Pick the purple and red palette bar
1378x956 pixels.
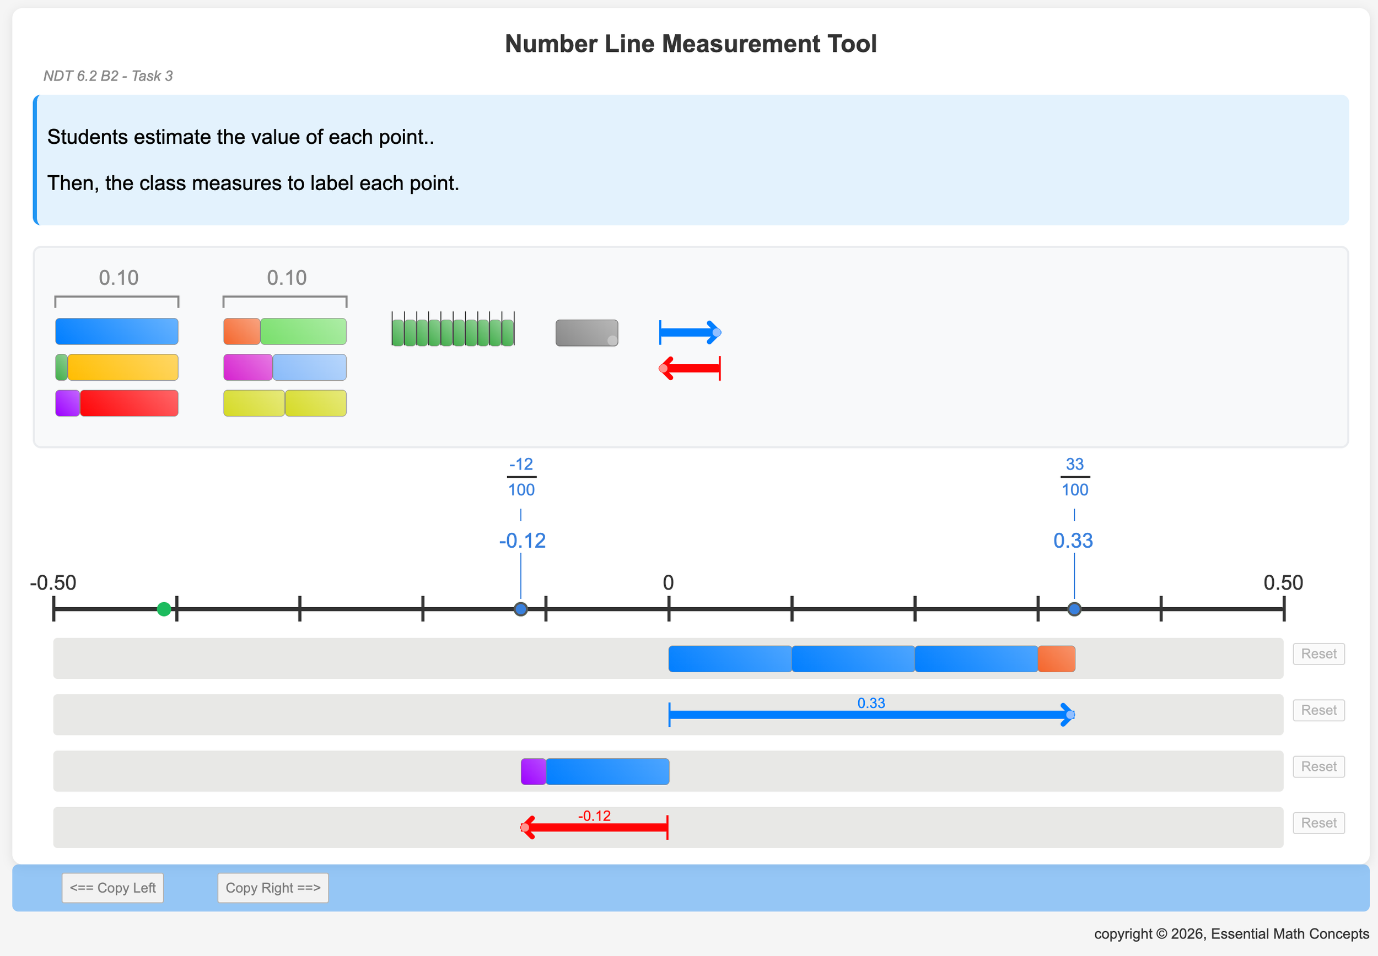(117, 403)
